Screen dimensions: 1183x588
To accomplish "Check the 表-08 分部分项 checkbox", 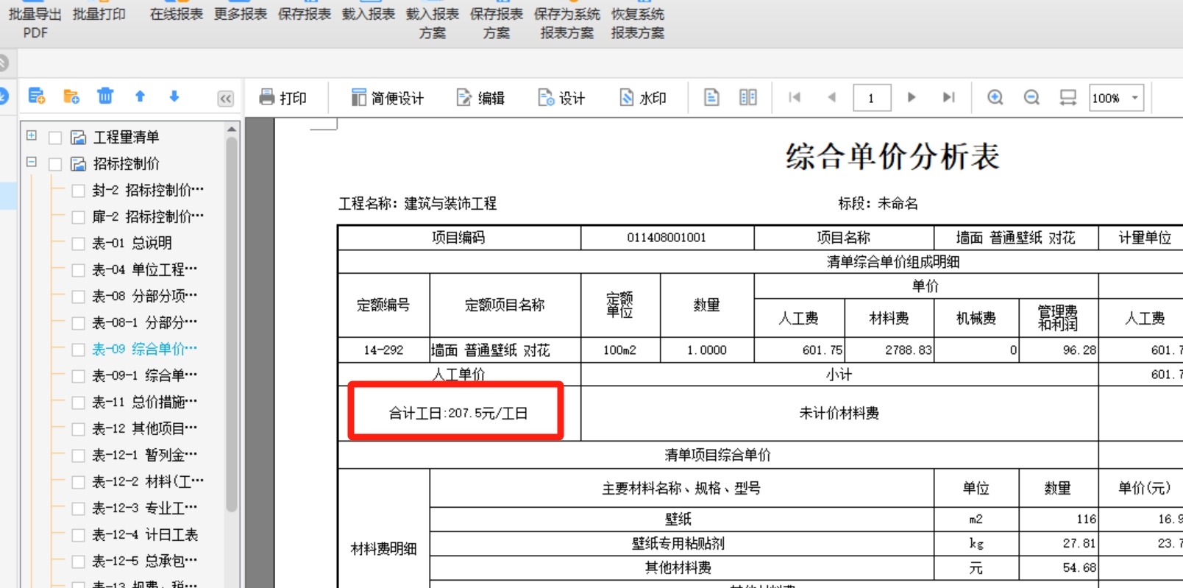I will click(78, 297).
